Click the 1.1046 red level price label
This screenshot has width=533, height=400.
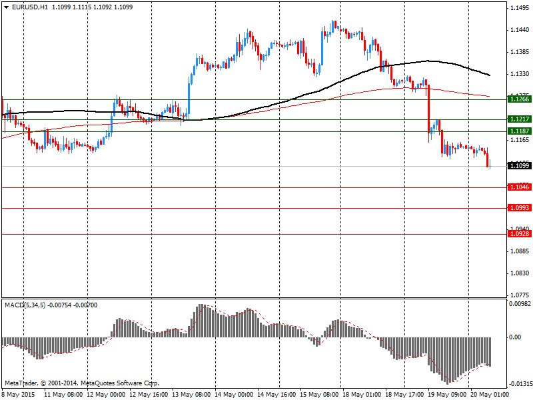[x=520, y=187]
